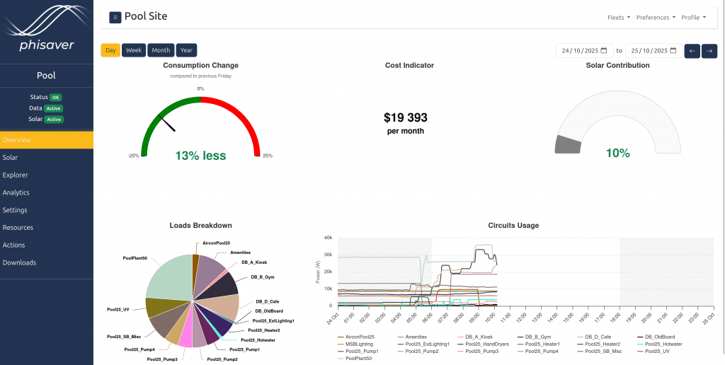
Task: Open the Profile dropdown
Action: click(693, 17)
